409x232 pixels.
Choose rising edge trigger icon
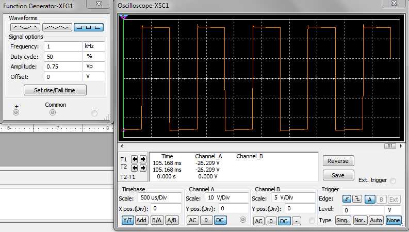point(347,199)
